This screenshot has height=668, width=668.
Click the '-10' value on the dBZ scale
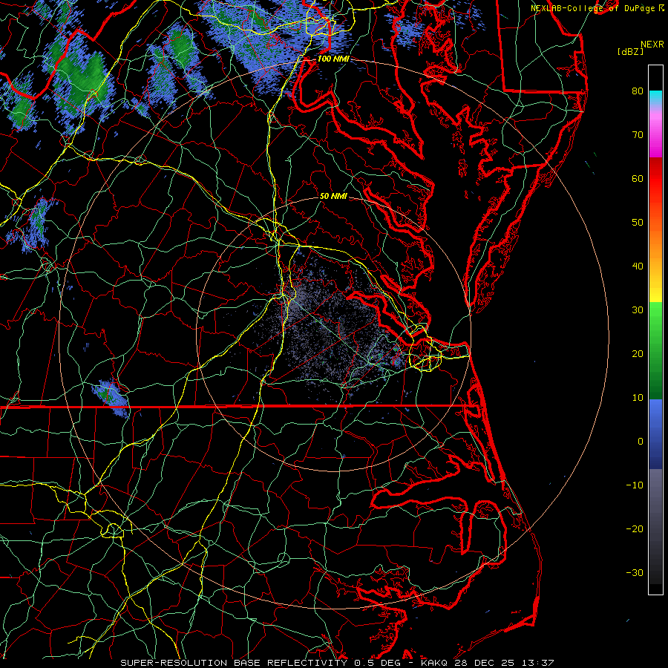(x=635, y=485)
